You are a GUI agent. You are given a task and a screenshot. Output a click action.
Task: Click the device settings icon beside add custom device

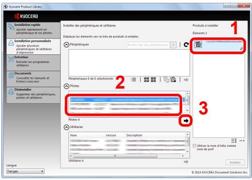click(x=166, y=80)
